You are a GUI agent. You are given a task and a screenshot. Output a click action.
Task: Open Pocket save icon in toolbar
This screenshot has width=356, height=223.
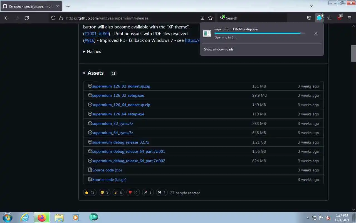309,18
